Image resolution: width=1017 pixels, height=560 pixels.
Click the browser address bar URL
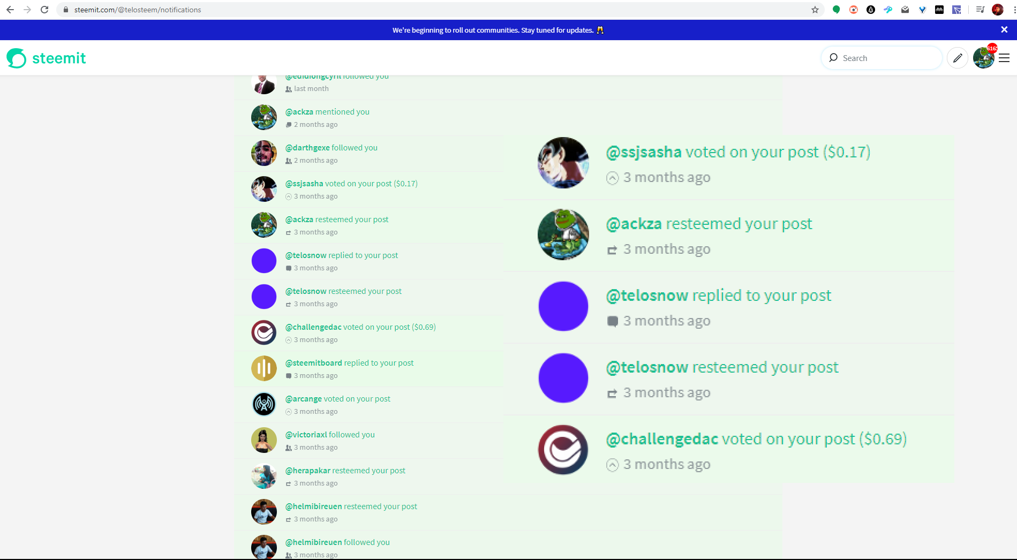tap(138, 10)
